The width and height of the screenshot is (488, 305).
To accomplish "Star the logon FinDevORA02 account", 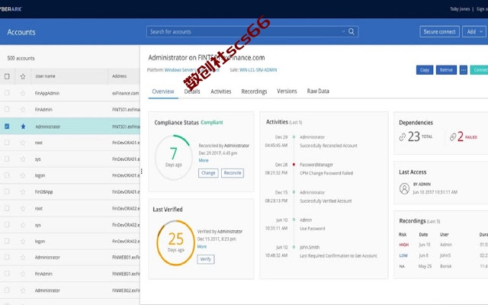I will pos(23,241).
